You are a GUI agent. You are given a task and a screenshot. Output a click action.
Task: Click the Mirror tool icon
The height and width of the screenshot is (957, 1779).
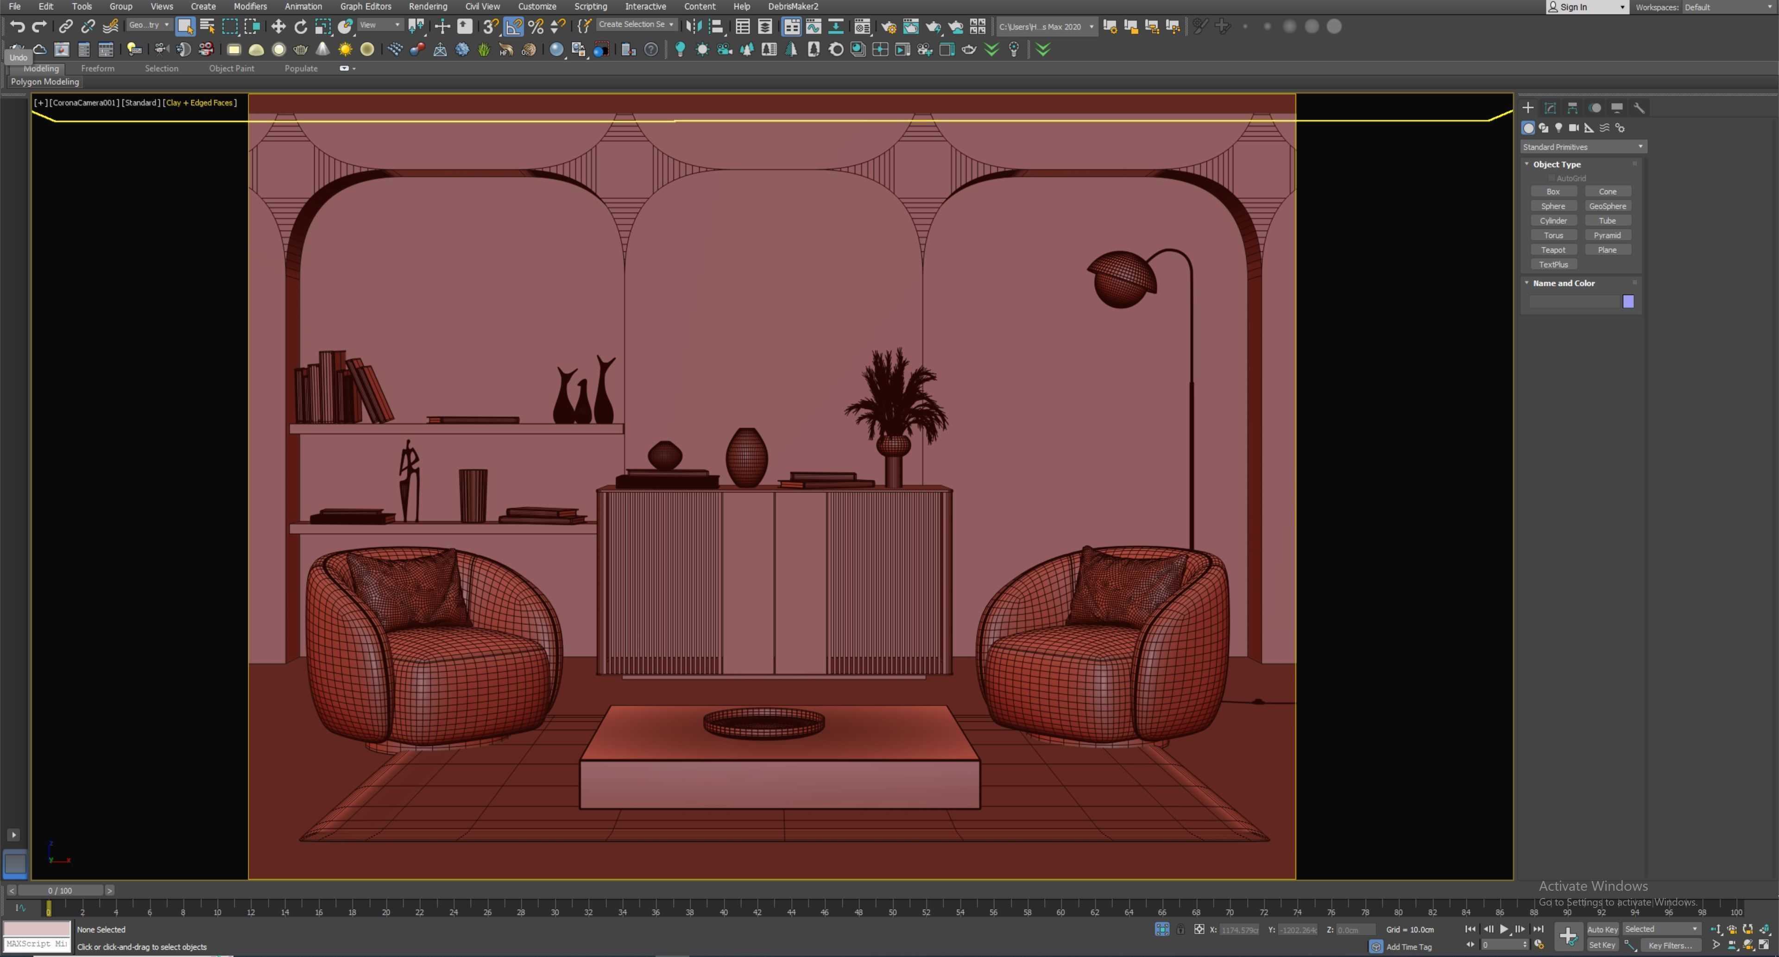click(694, 26)
